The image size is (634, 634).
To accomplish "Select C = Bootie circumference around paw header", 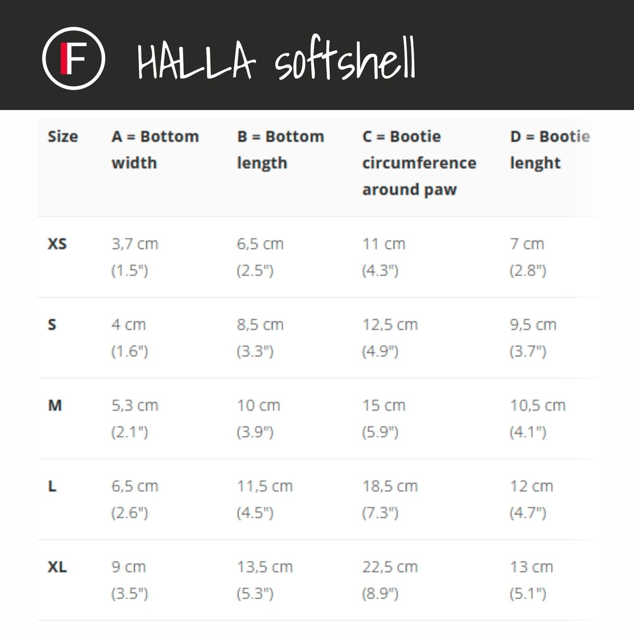I will click(x=419, y=163).
